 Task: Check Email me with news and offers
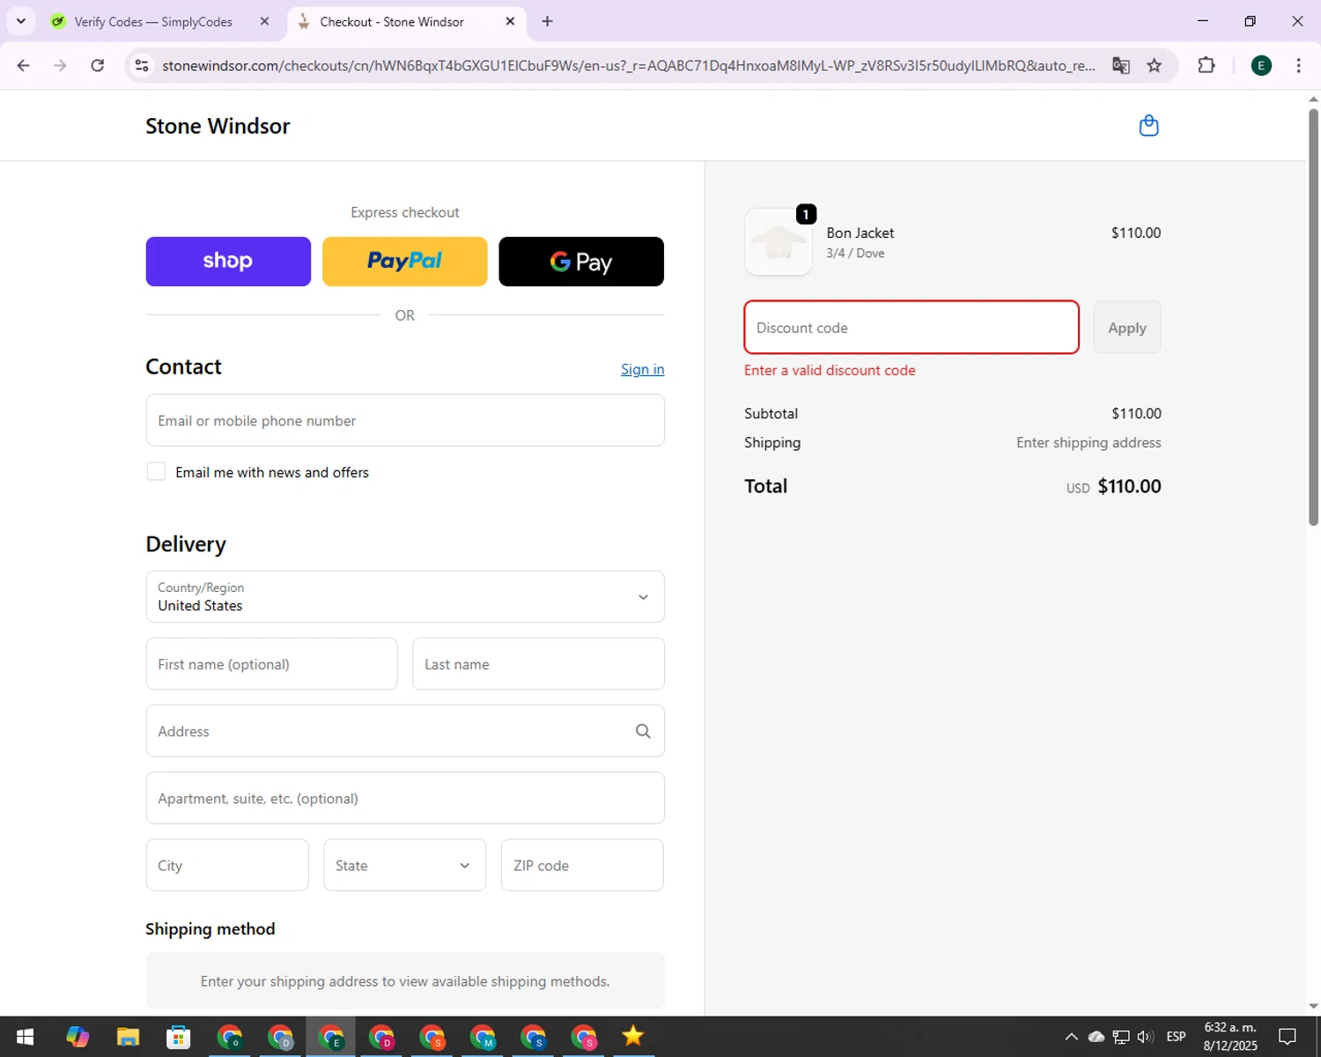pos(156,471)
